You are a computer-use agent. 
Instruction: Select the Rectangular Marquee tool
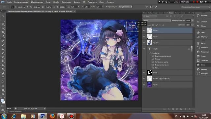[x=3, y=20]
